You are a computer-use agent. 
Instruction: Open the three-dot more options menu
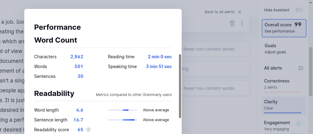(x=242, y=23)
